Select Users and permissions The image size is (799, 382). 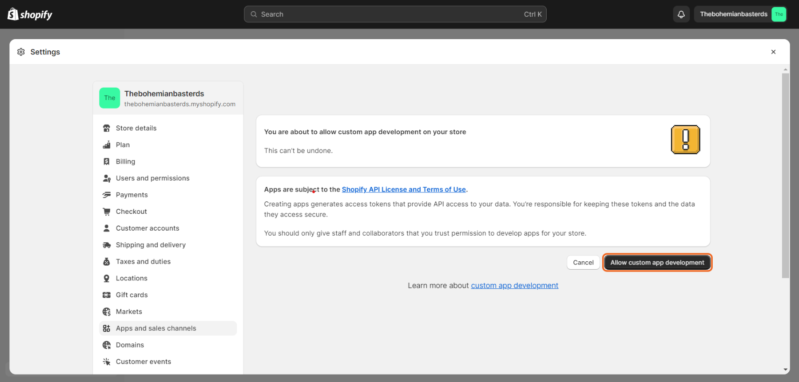tap(168, 178)
